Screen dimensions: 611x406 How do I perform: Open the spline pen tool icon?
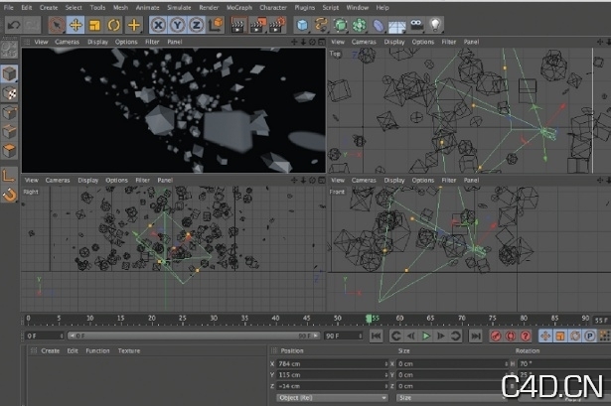[321, 25]
